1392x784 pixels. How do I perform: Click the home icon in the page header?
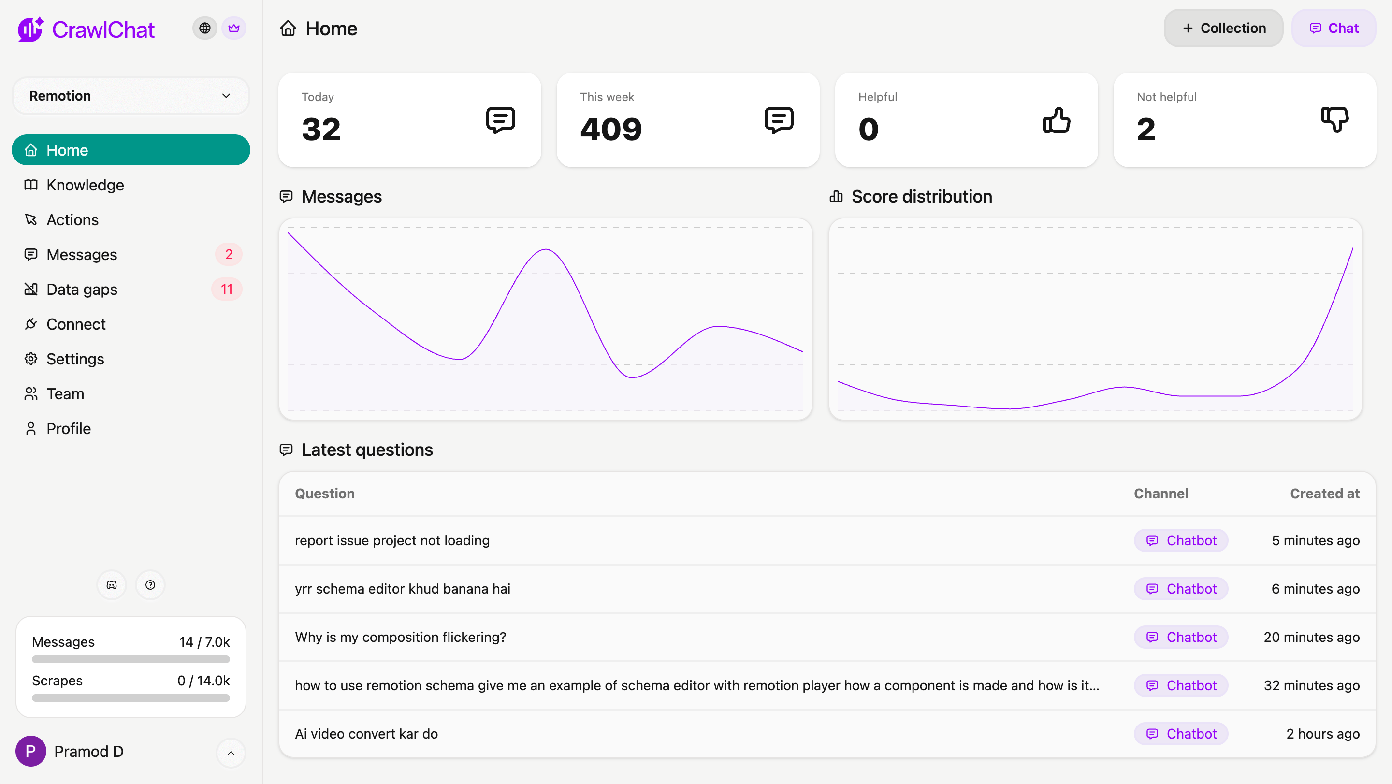[x=288, y=28]
